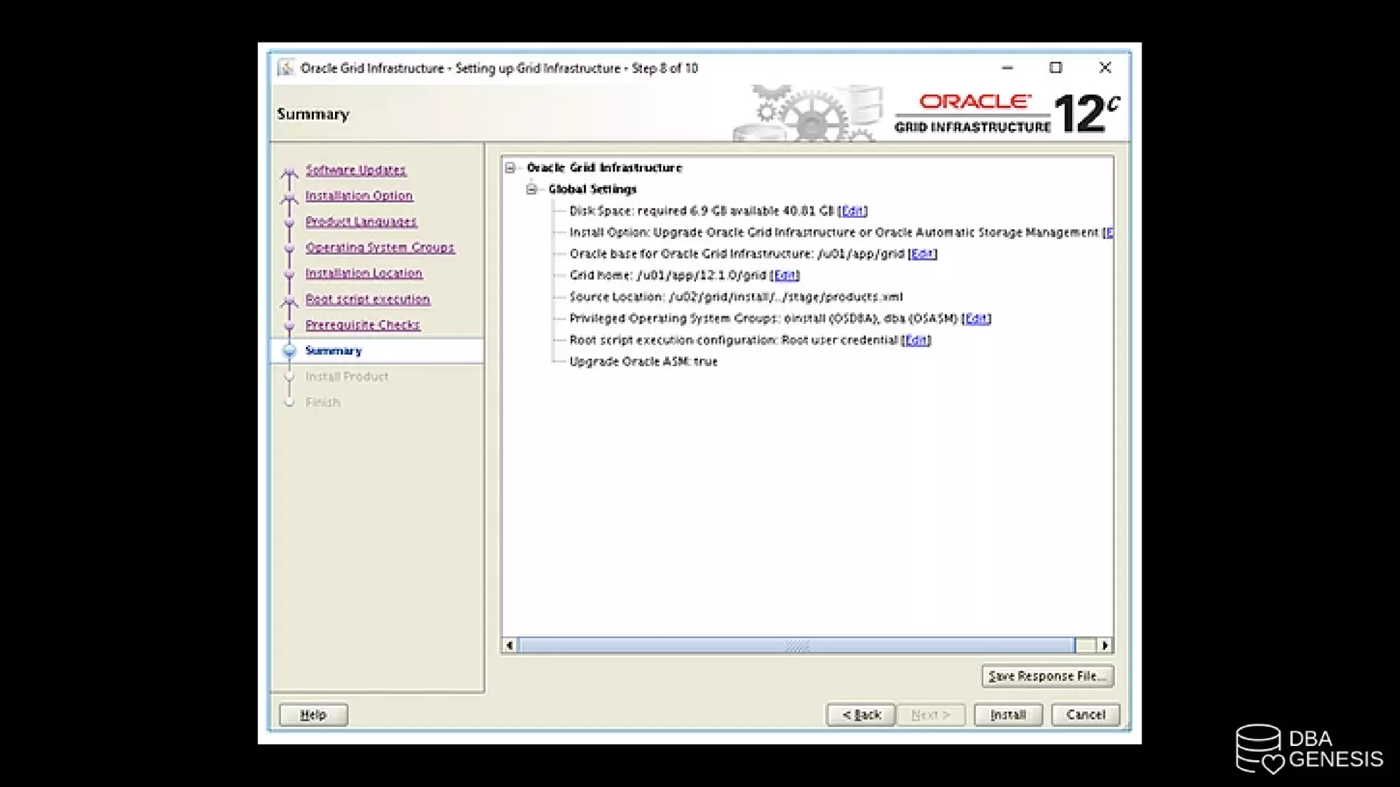
Task: Open the Installation Option step
Action: pyautogui.click(x=359, y=195)
